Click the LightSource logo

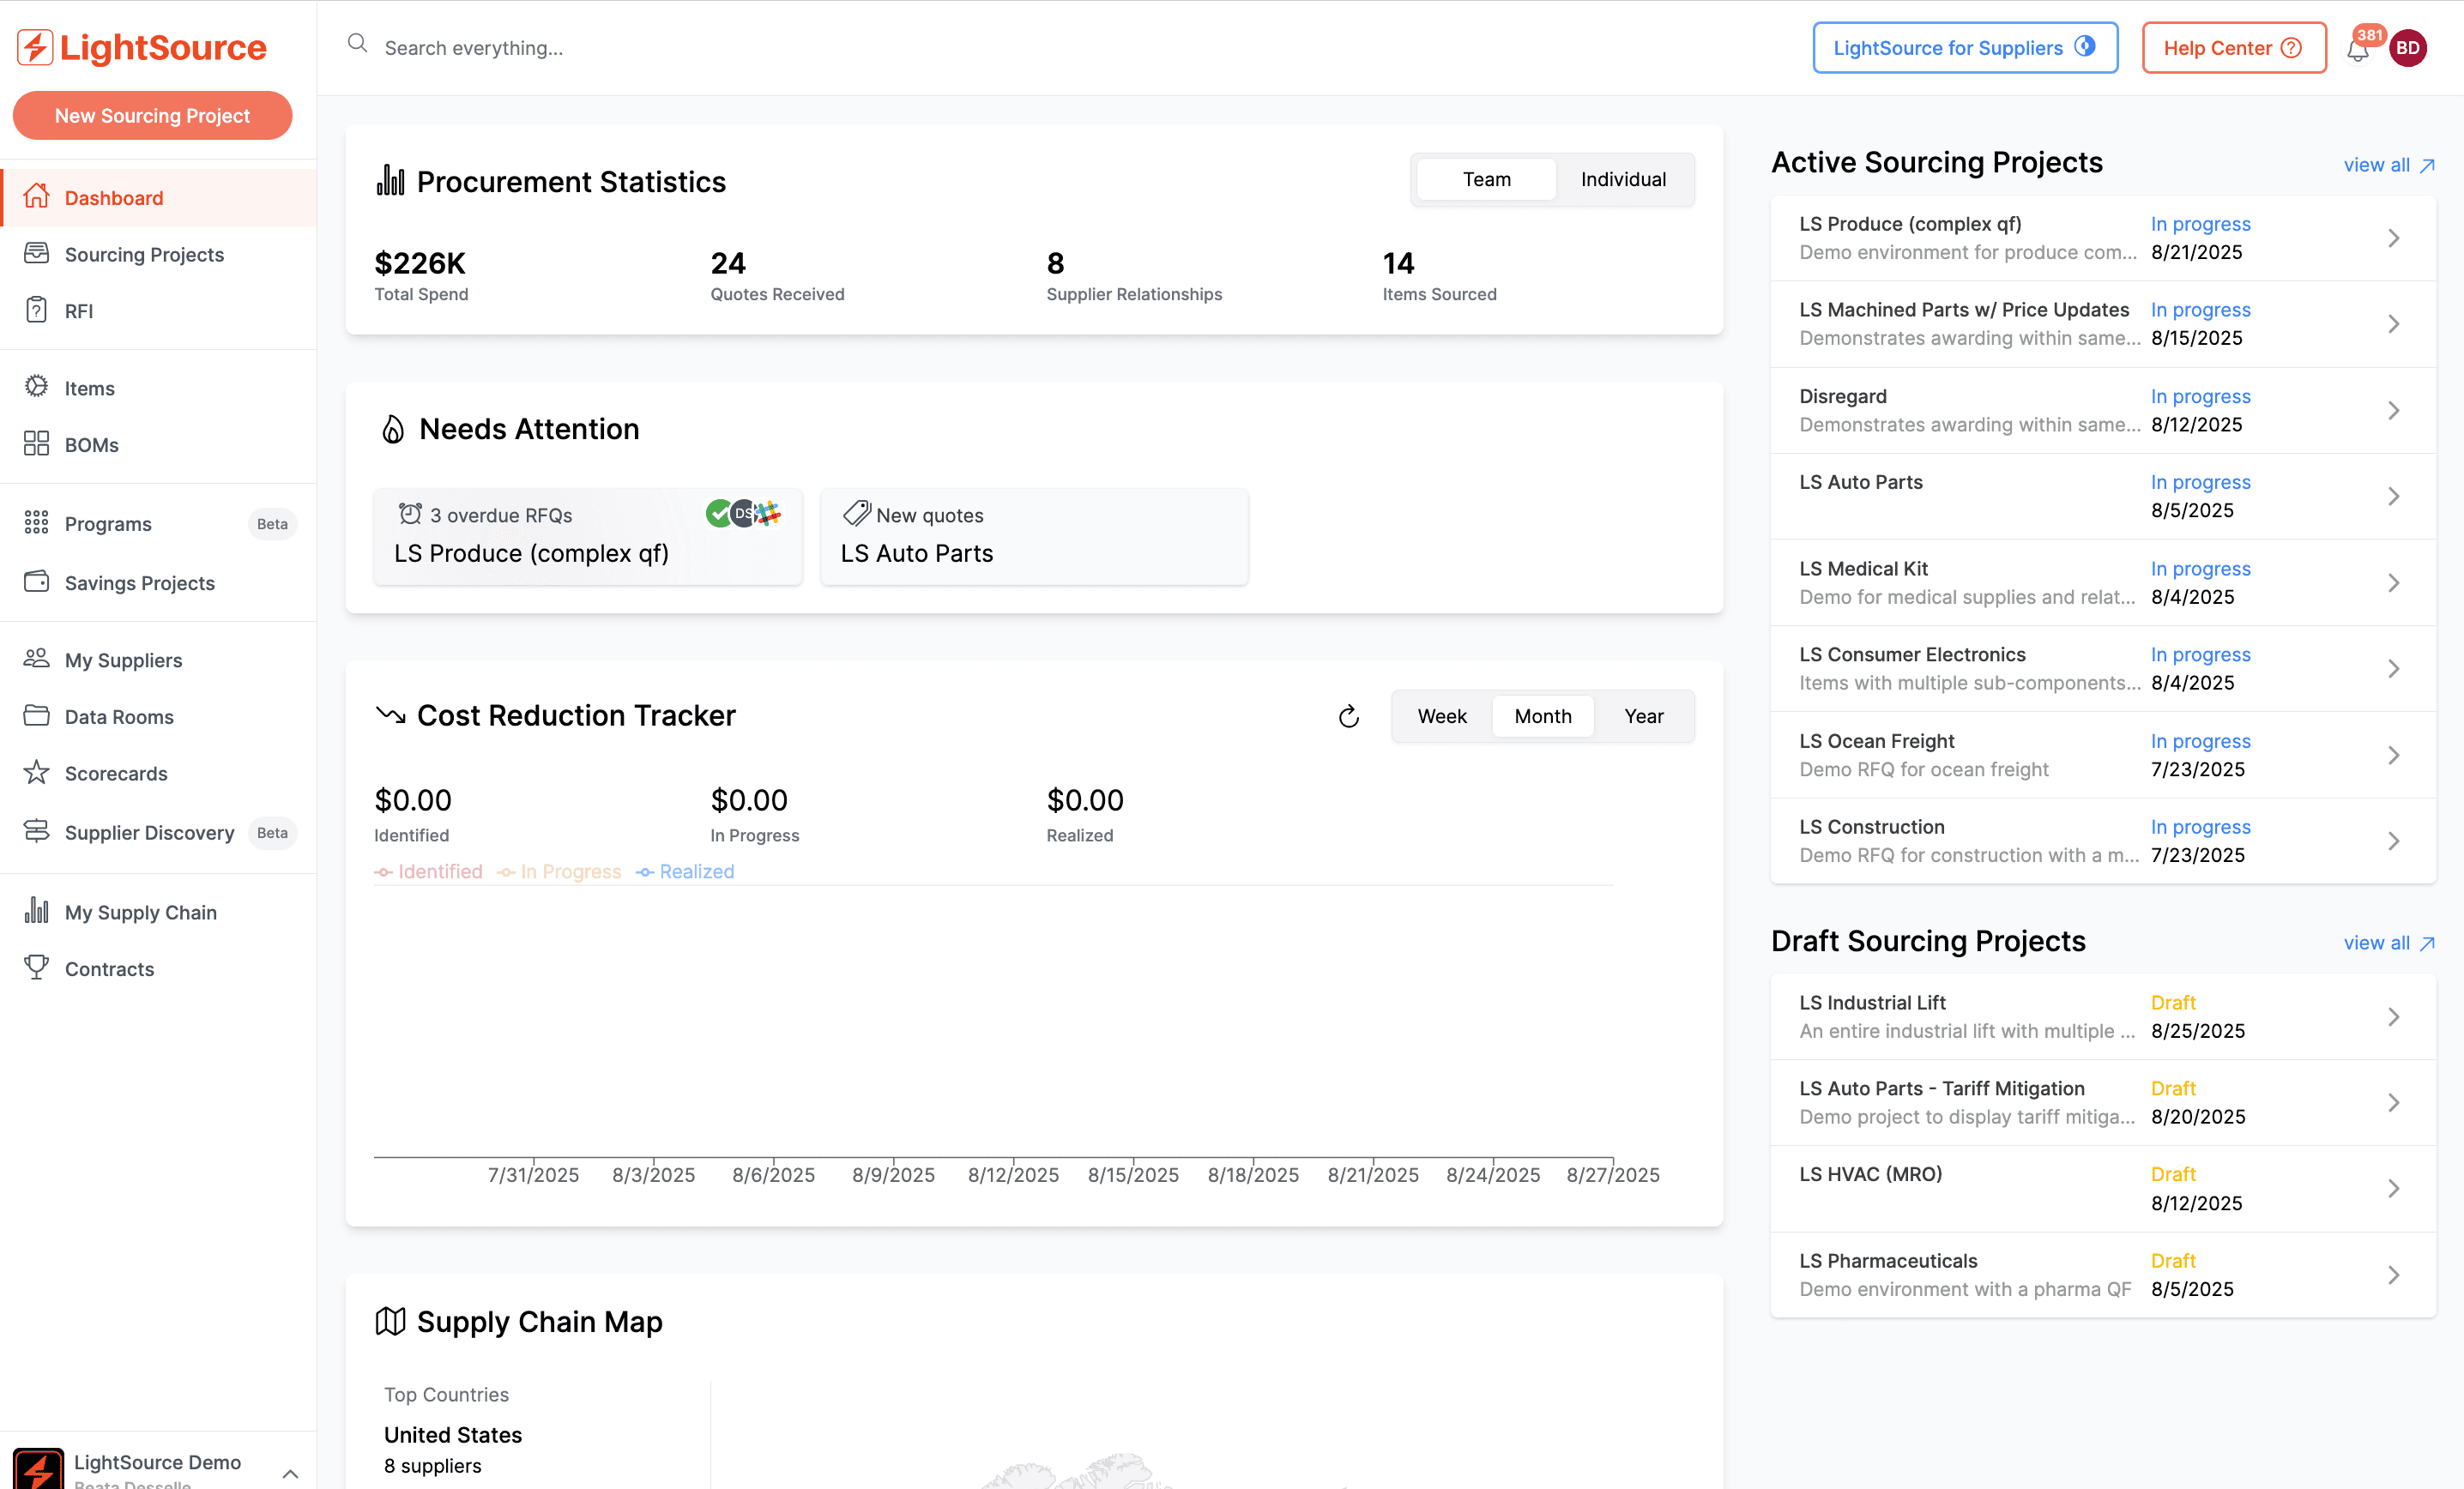point(142,47)
